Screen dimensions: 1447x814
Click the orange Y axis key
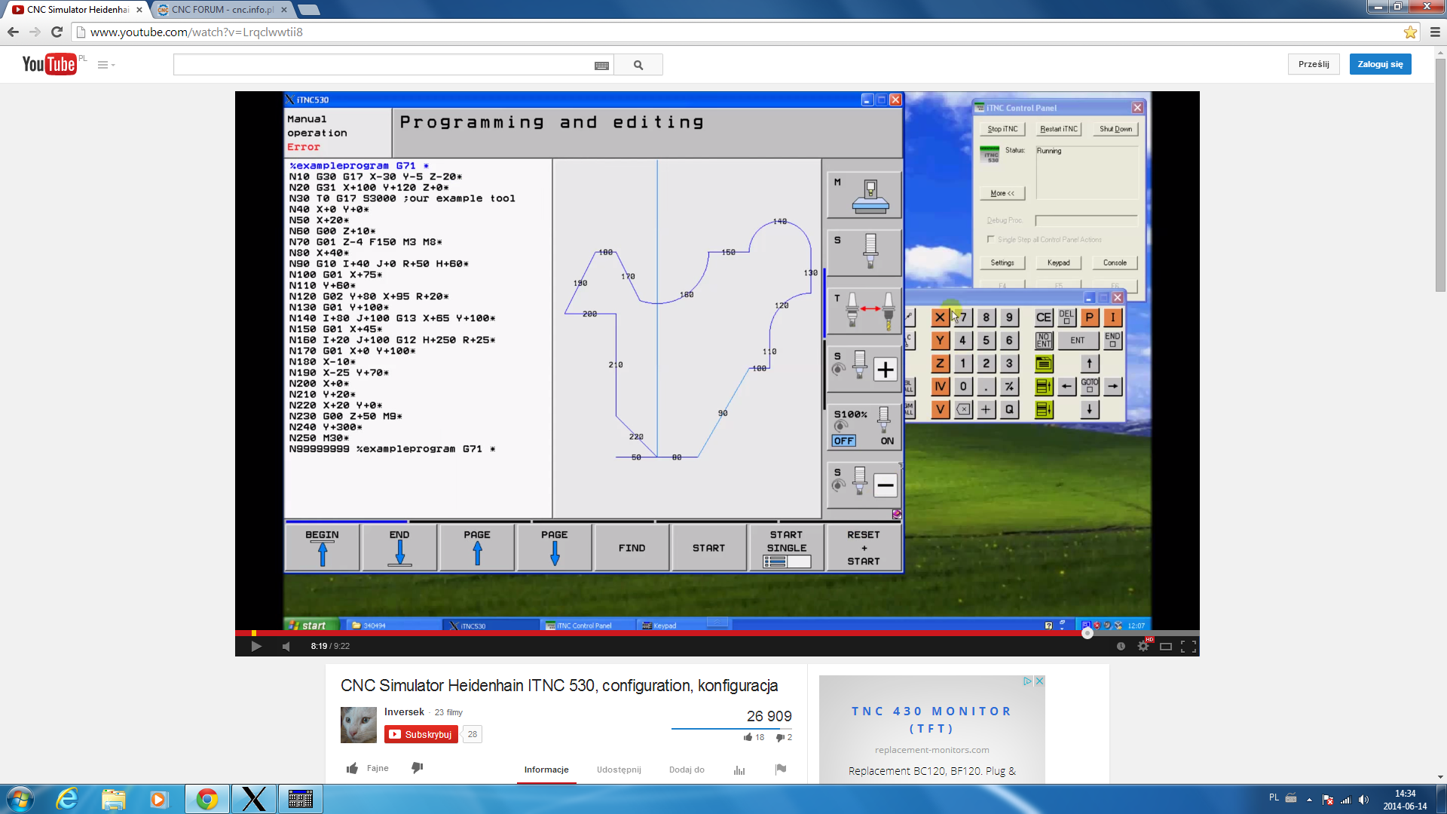point(940,341)
